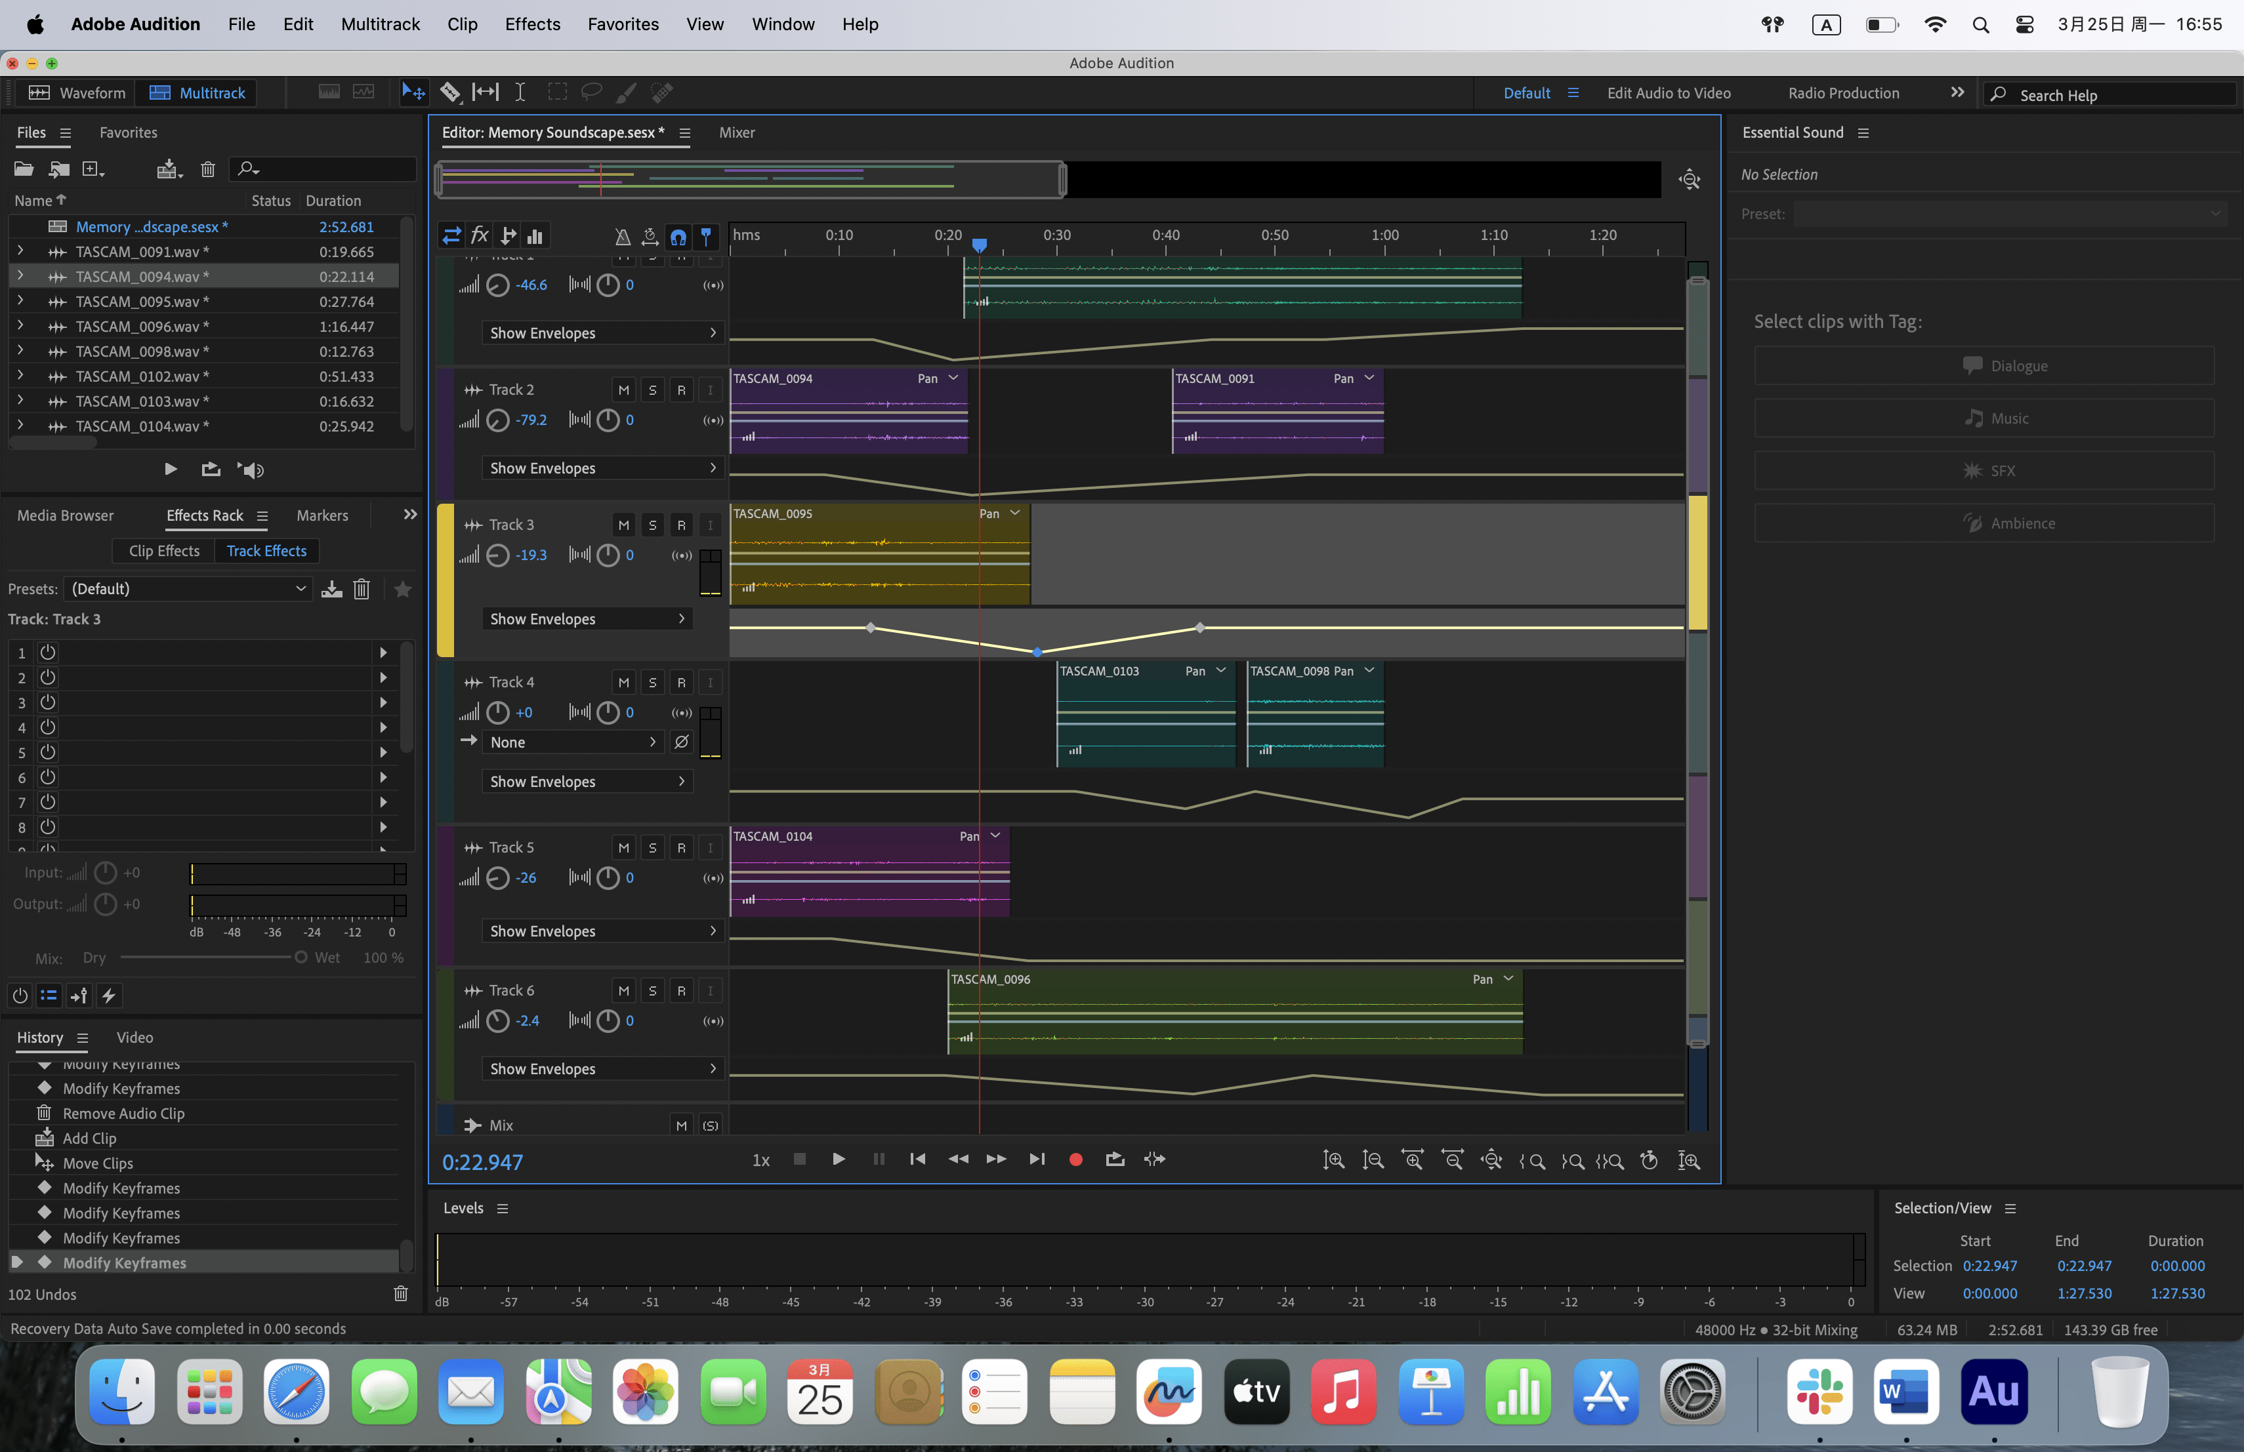
Task: Switch to the Mixer tab
Action: pyautogui.click(x=736, y=133)
